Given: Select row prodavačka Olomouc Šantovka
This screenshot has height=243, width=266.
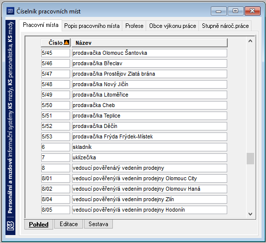Looking at the screenshot, I should pos(150,53).
